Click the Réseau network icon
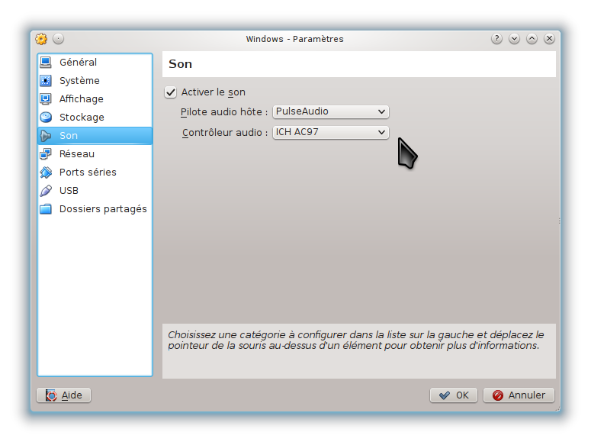Viewport: 591px width, 442px height. point(46,153)
